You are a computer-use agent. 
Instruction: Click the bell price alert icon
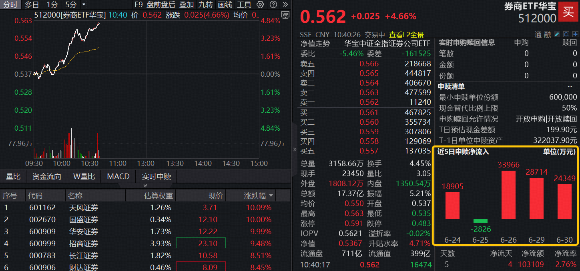(x=566, y=34)
